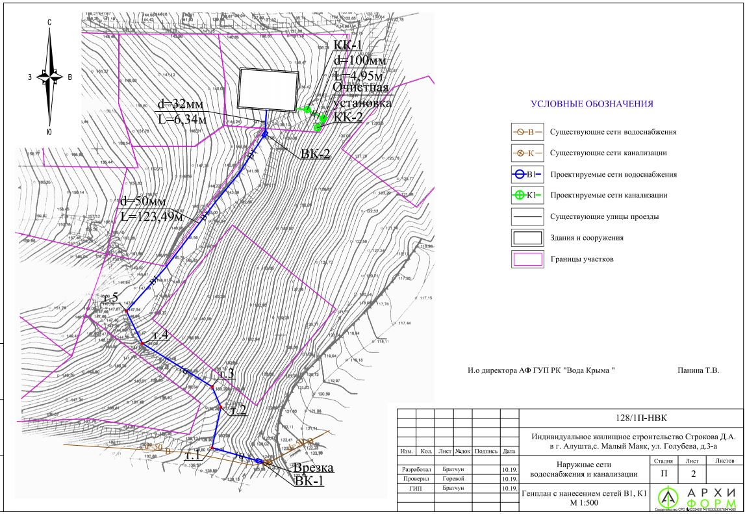The height and width of the screenshot is (514, 745).
Task: Click the т.1 turning point label
Action: pos(193,456)
